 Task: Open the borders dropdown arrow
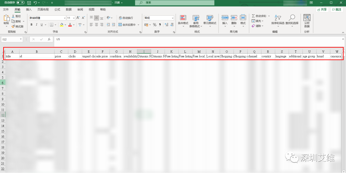55,25
